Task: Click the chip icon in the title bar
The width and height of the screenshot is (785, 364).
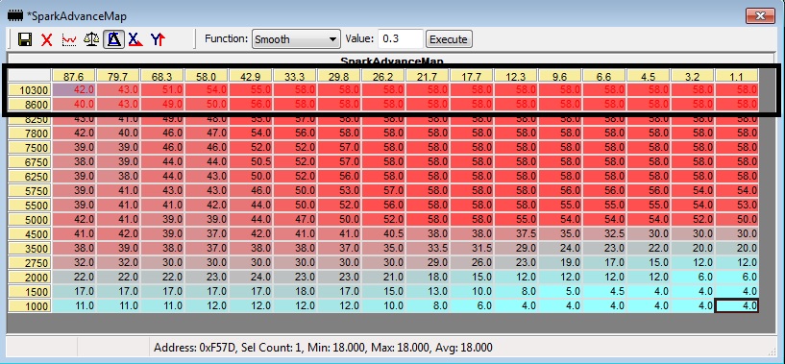Action: click(15, 15)
